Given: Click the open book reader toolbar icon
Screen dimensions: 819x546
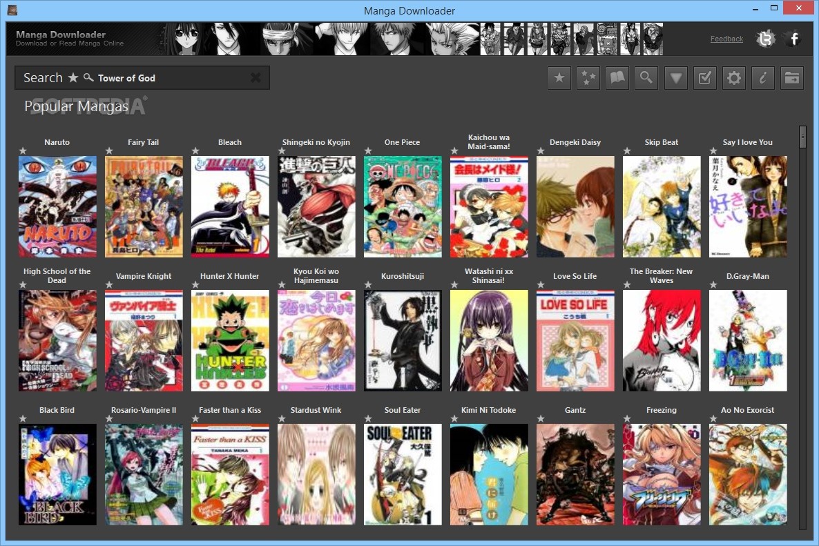Looking at the screenshot, I should tap(617, 78).
